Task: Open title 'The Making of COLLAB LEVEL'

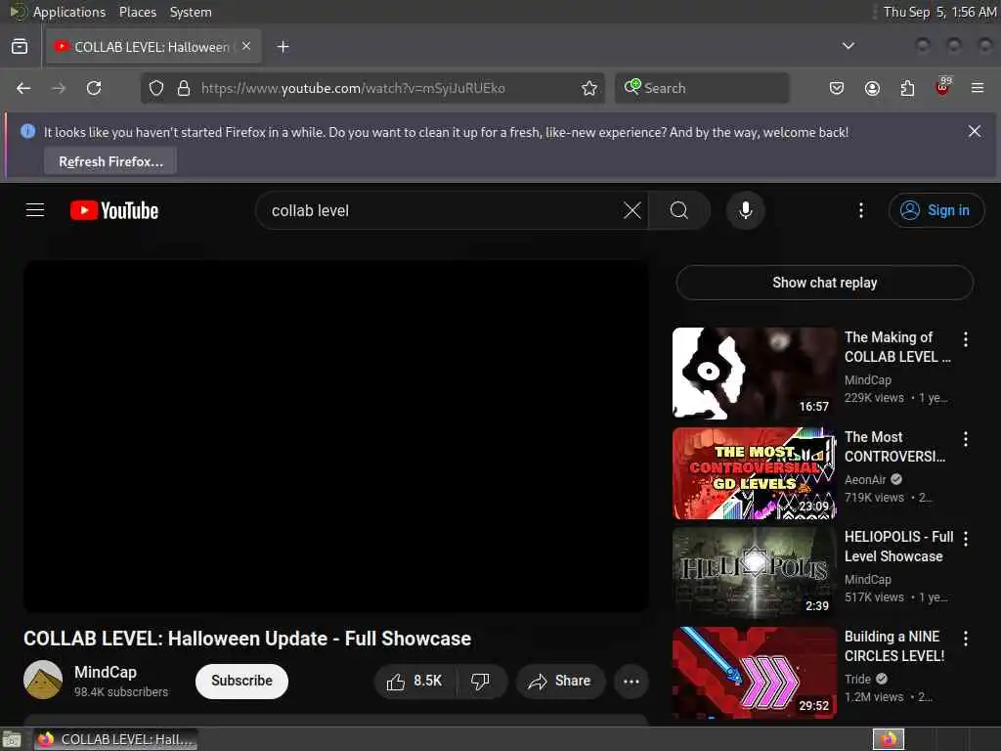Action: 897,347
